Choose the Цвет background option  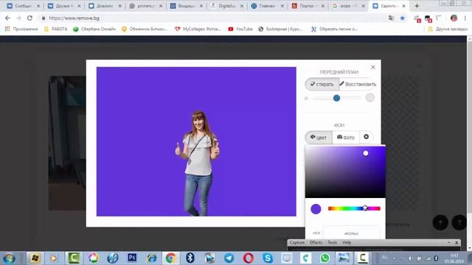click(319, 138)
